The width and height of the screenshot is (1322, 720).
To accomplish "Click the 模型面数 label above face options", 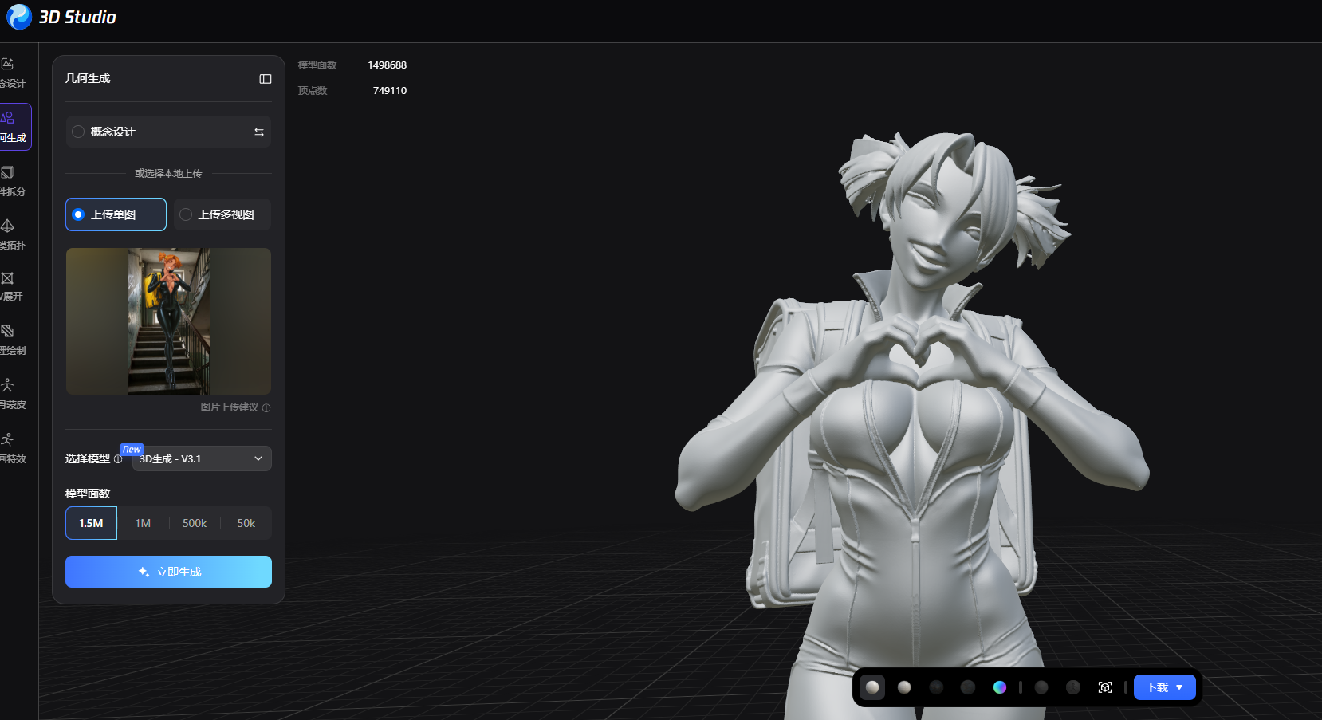I will coord(88,494).
